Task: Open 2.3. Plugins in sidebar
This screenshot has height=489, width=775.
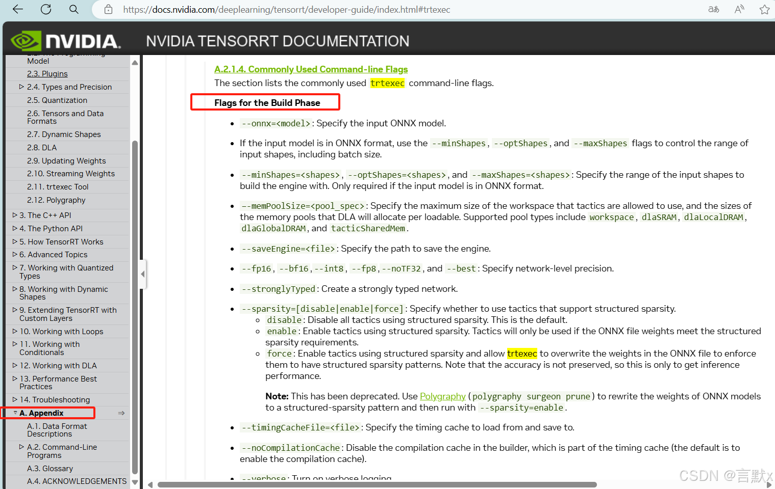Action: pyautogui.click(x=47, y=74)
